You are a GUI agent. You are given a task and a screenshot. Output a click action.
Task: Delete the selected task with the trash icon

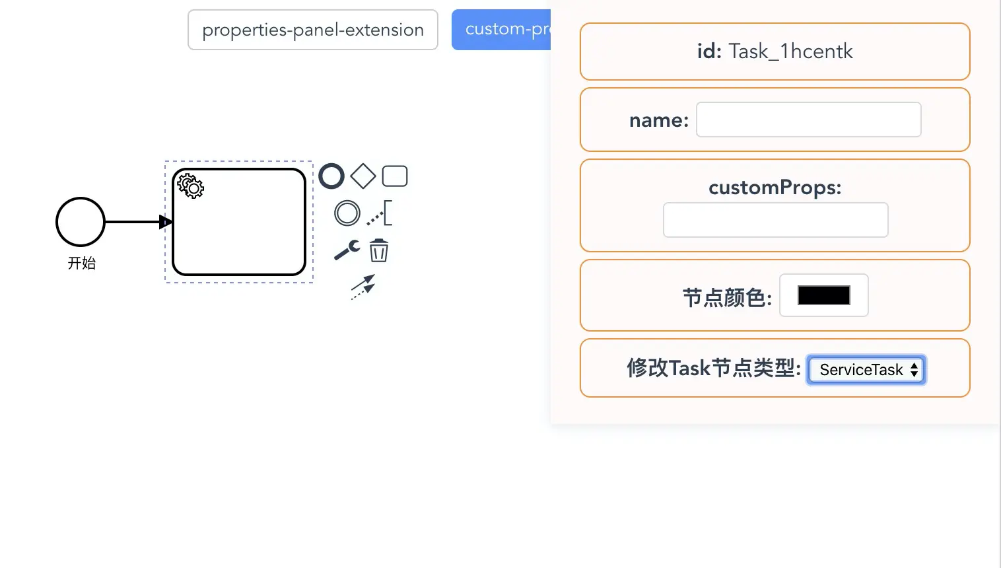click(379, 251)
